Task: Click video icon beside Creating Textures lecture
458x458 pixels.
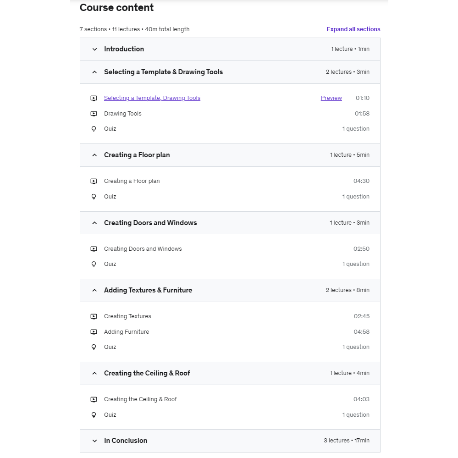Action: click(x=94, y=316)
